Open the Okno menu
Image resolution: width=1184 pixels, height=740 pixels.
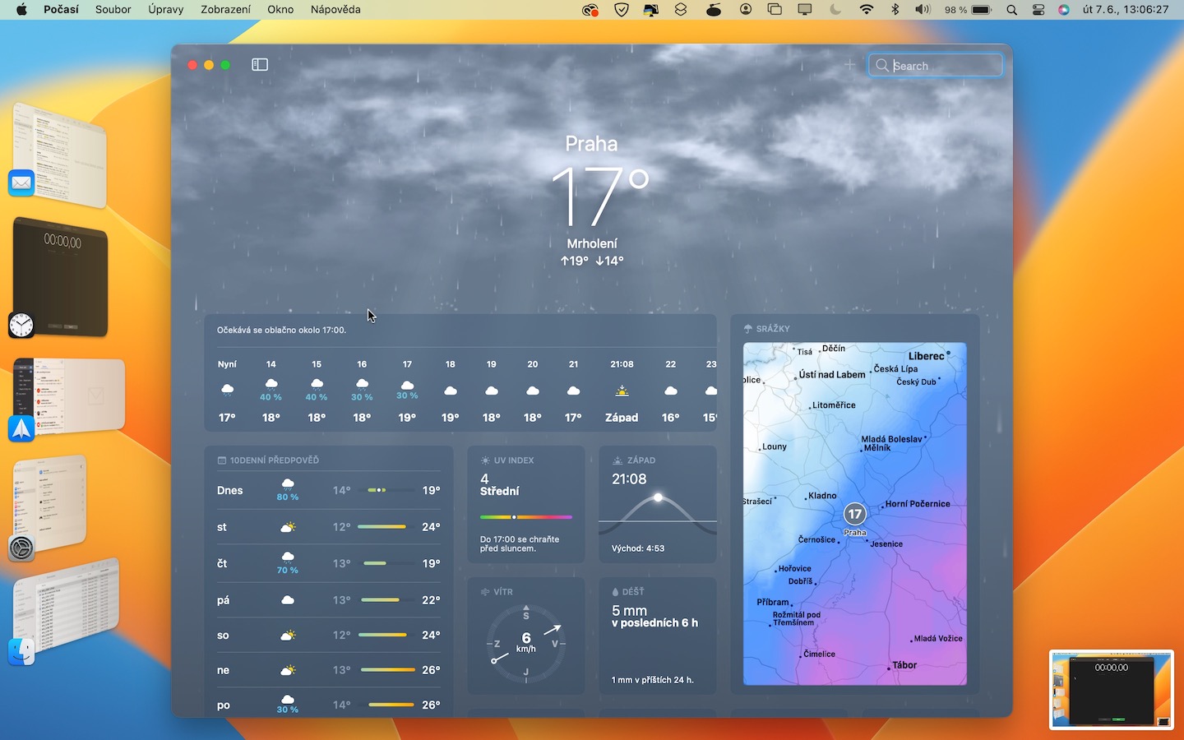[x=280, y=10]
